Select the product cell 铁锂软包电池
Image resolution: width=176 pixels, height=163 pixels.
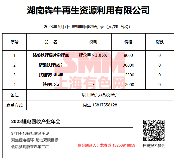pyautogui.click(x=51, y=75)
